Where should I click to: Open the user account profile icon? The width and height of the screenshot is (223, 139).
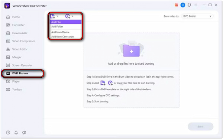pyautogui.click(x=183, y=5)
